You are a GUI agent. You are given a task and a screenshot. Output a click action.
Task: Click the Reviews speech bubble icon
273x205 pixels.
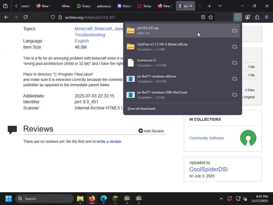click(12, 130)
